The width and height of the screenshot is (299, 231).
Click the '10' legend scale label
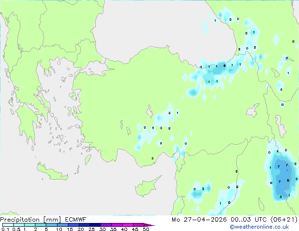point(59,229)
